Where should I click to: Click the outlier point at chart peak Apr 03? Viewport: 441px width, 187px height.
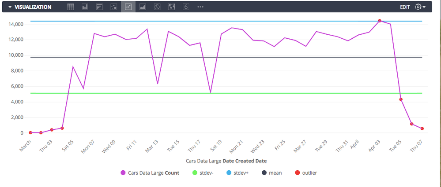click(x=380, y=21)
